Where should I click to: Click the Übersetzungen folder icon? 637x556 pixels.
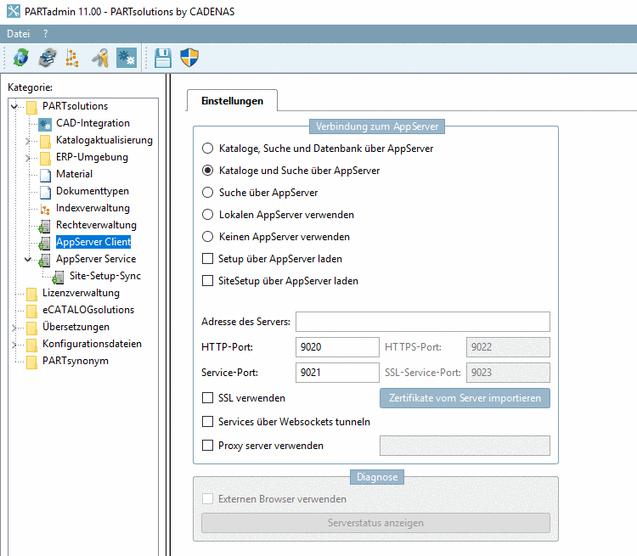(31, 329)
